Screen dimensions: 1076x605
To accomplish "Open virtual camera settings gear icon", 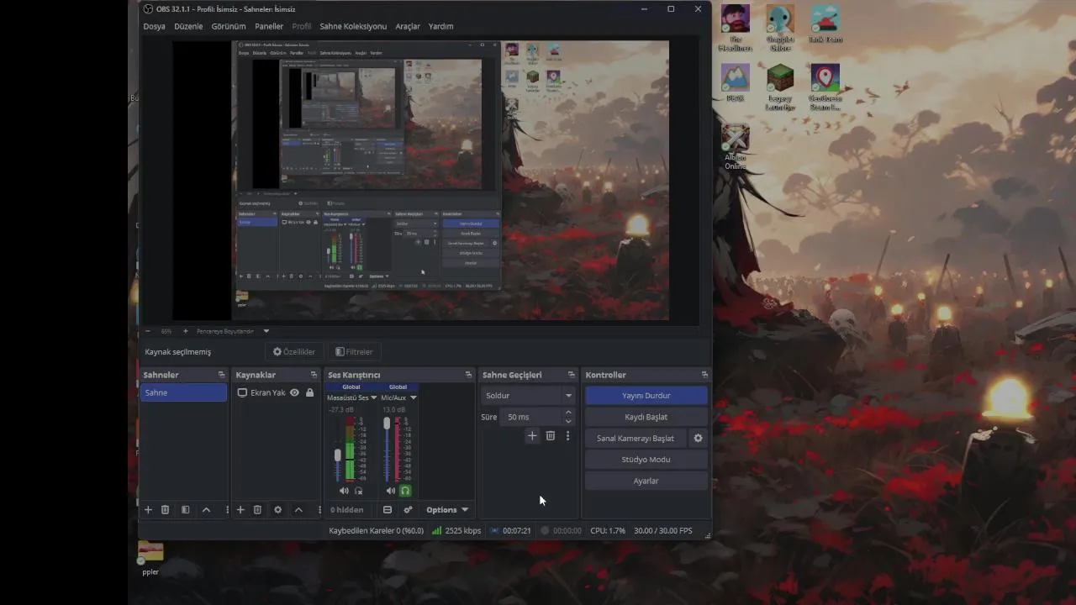I will (698, 438).
